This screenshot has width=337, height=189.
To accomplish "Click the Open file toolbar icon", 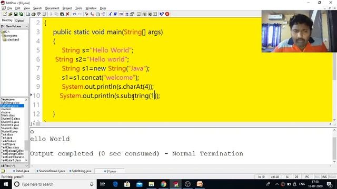I will [10, 14].
